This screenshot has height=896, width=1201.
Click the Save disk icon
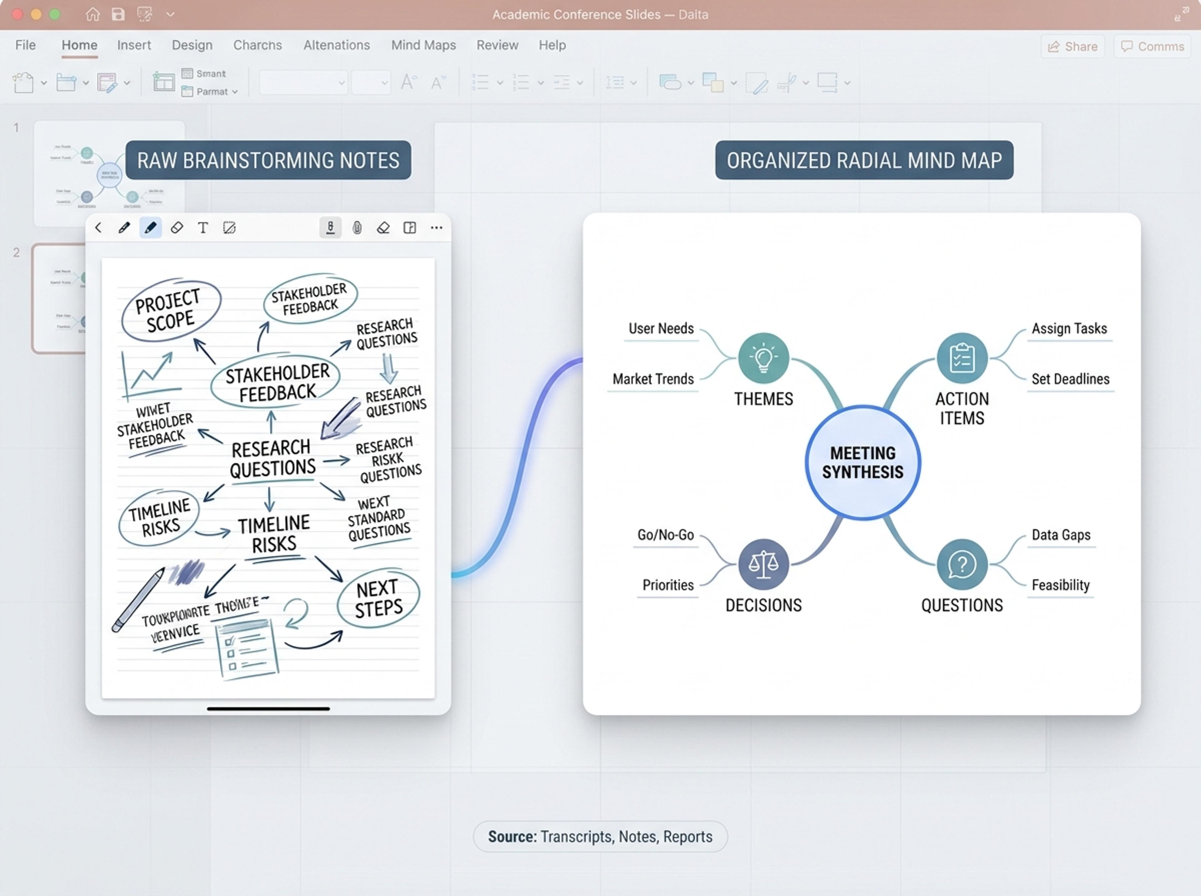pos(118,14)
